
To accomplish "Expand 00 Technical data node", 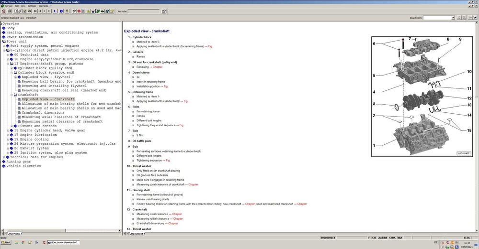I will click(x=8, y=55).
